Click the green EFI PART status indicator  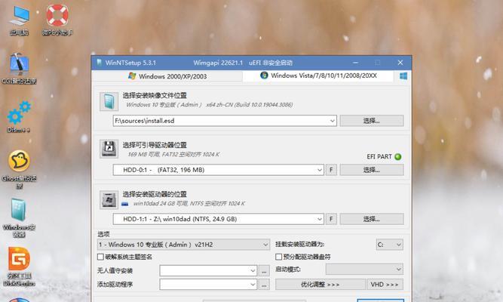pos(397,157)
